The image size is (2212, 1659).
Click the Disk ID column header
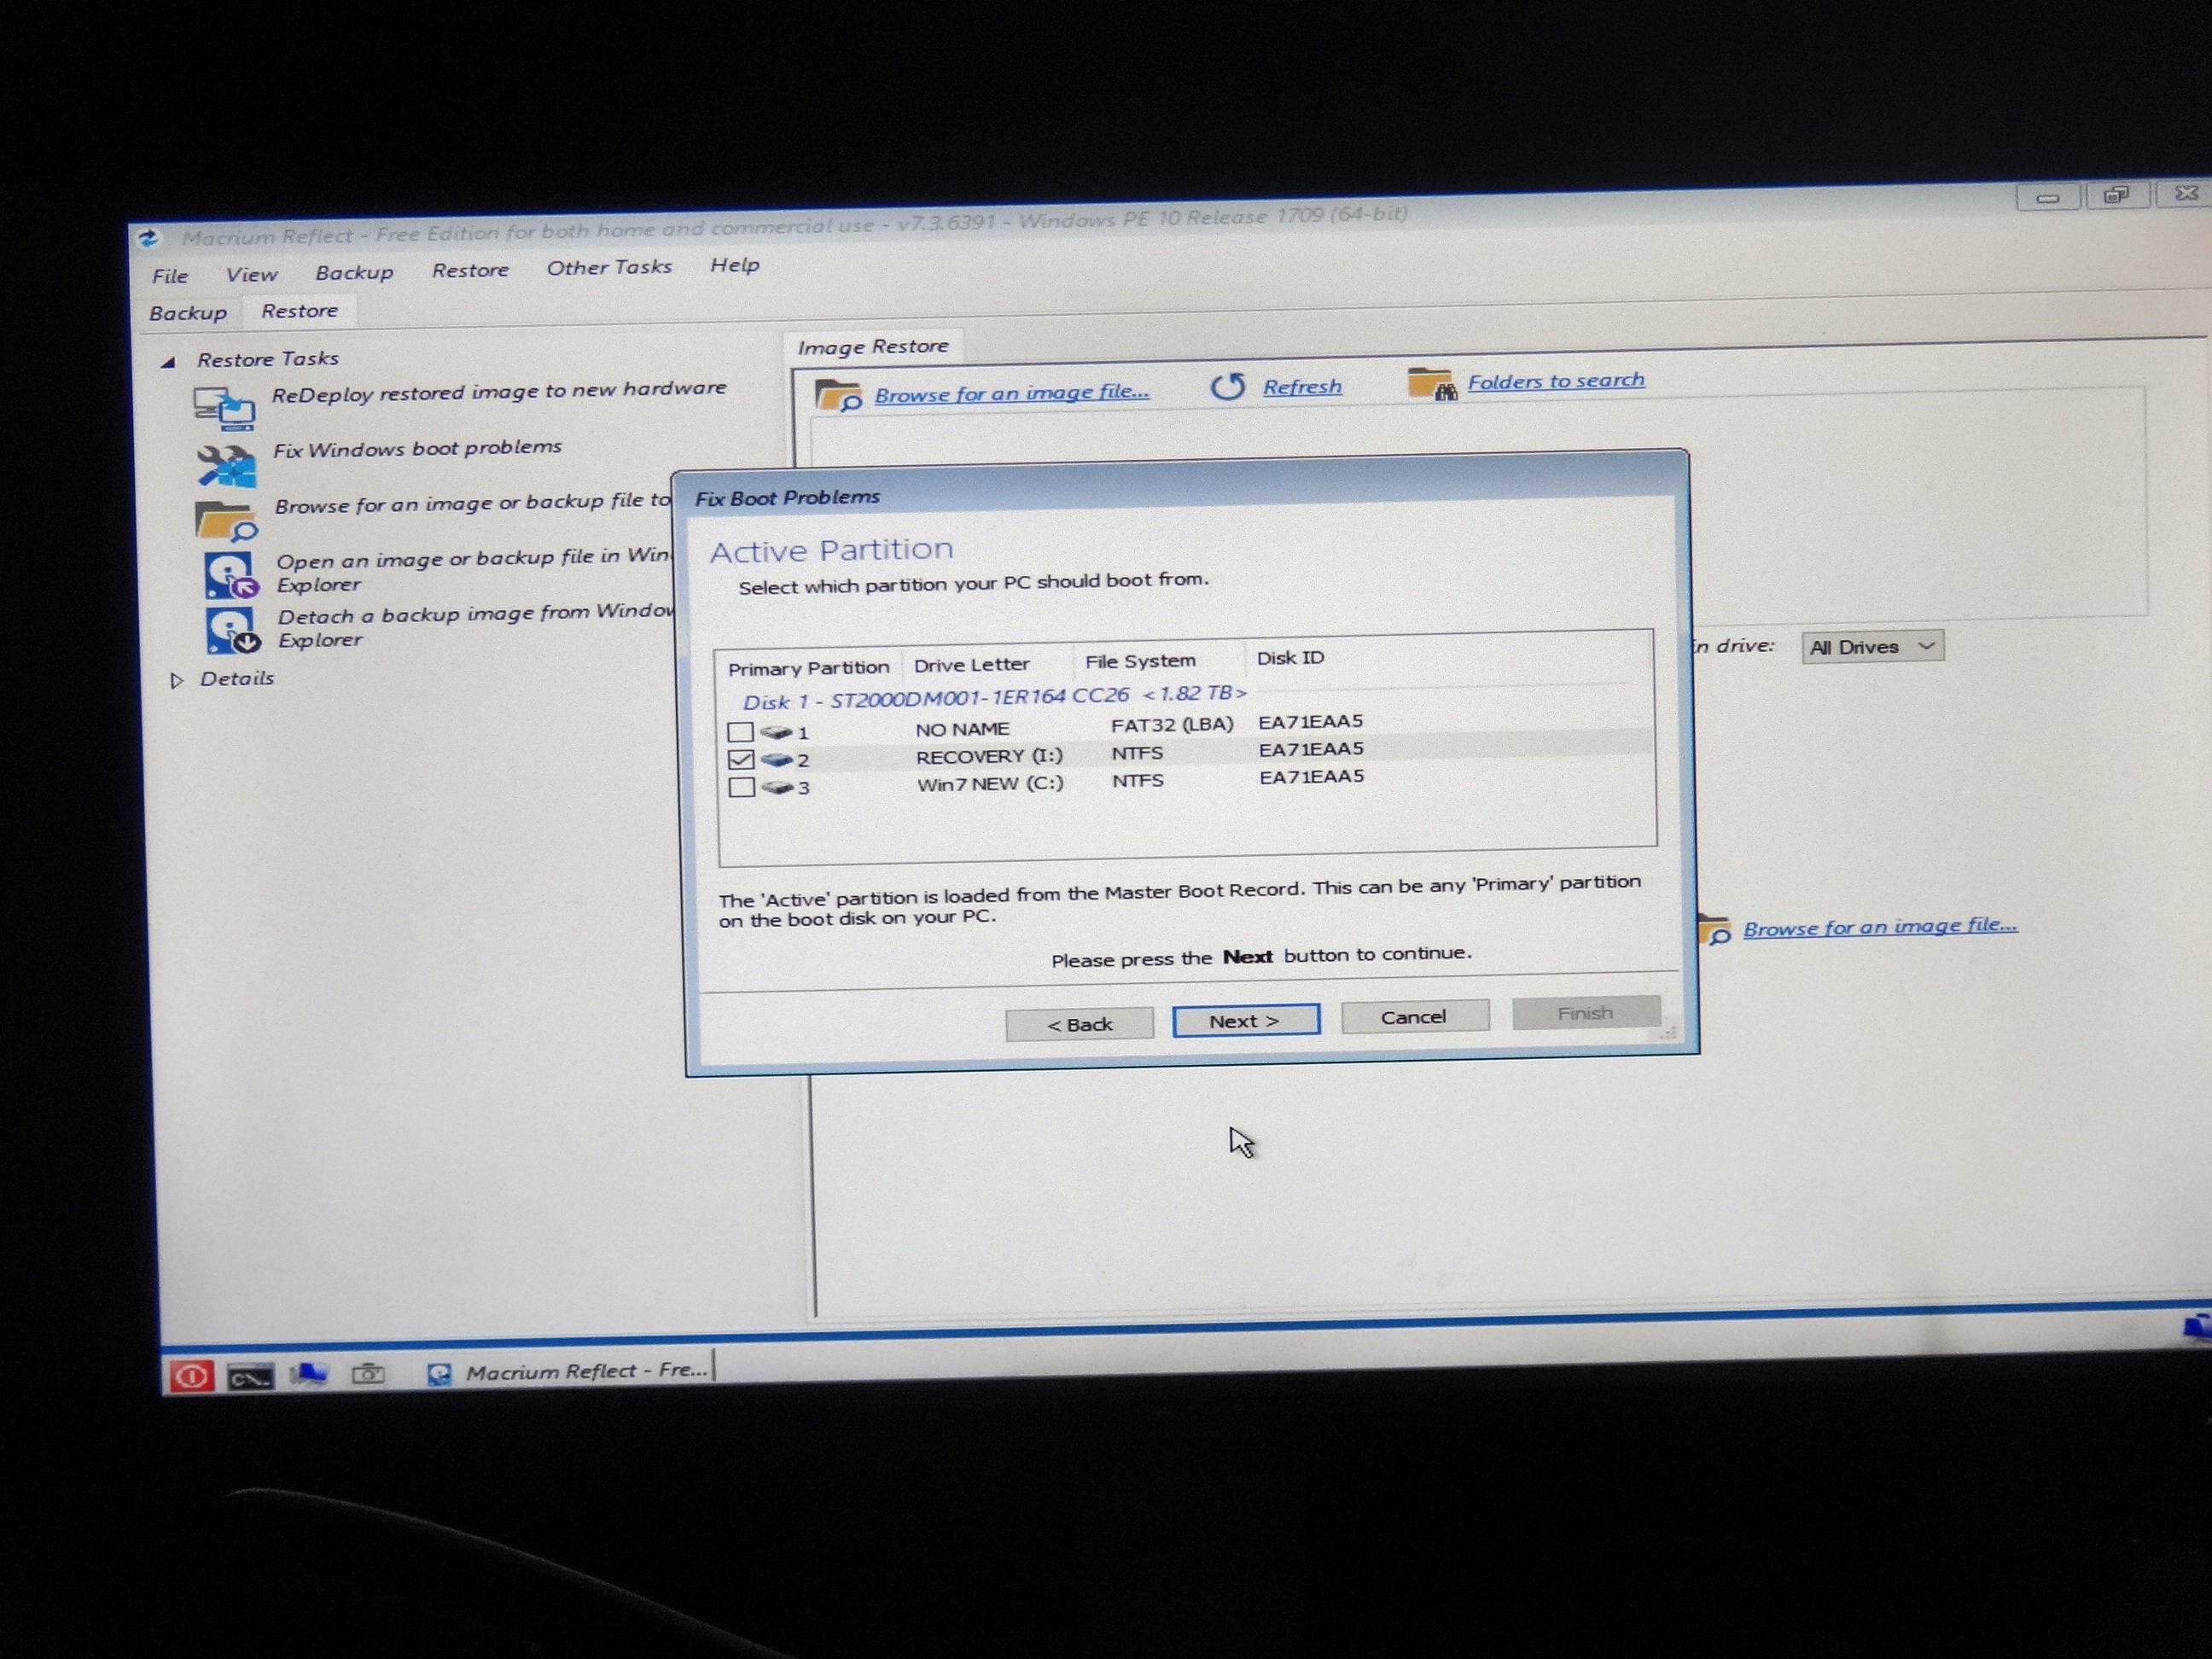[1290, 658]
